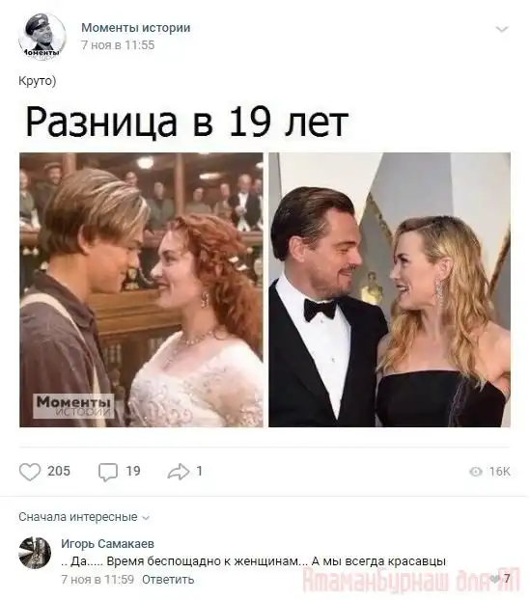Open Моменты истории group avatar
This screenshot has height=600, width=530.
pos(42,37)
